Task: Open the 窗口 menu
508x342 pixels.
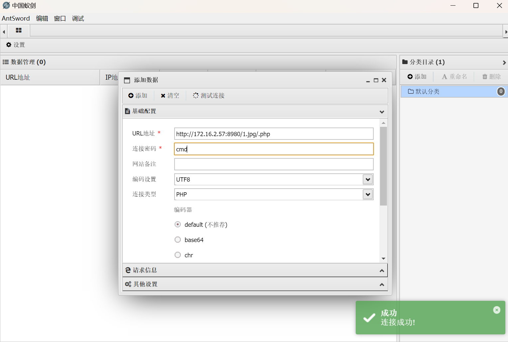Action: pyautogui.click(x=60, y=19)
